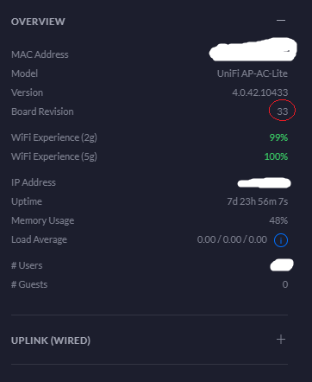Click the Board Revision label
This screenshot has height=382, width=312.
pyautogui.click(x=42, y=111)
